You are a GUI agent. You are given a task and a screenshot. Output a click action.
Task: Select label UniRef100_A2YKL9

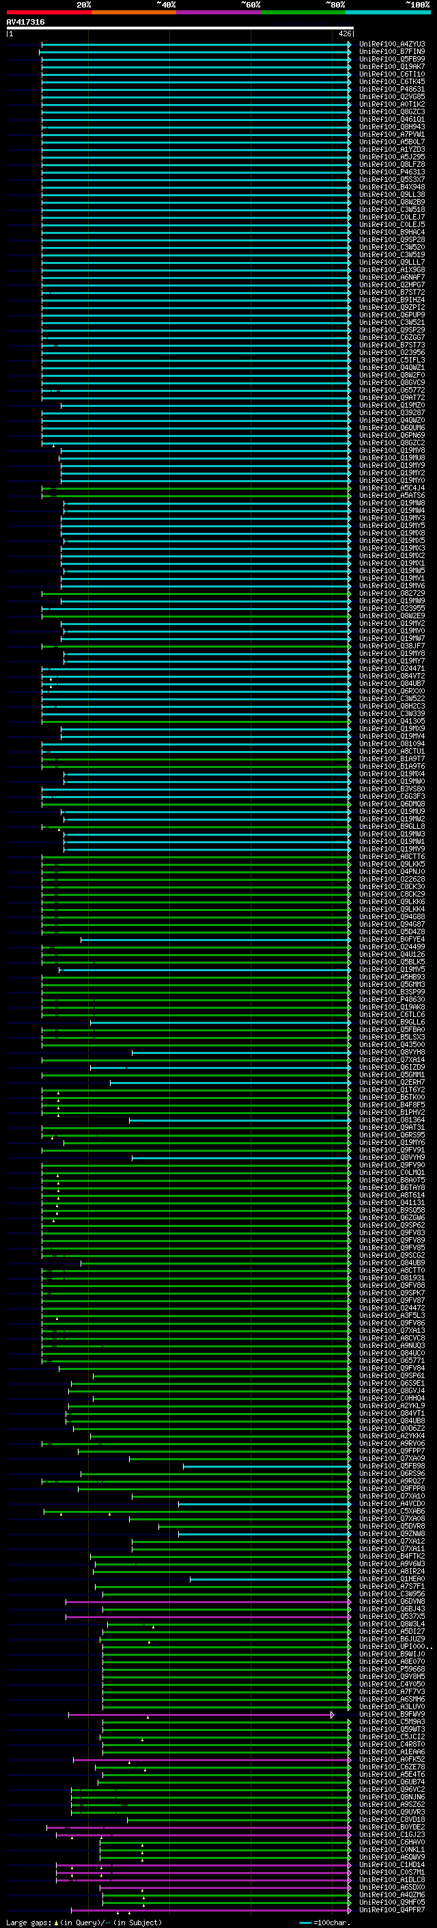click(x=391, y=1405)
